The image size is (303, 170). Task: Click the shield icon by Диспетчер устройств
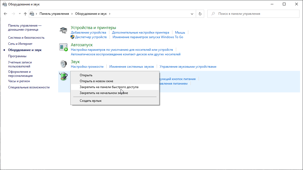[72, 37]
